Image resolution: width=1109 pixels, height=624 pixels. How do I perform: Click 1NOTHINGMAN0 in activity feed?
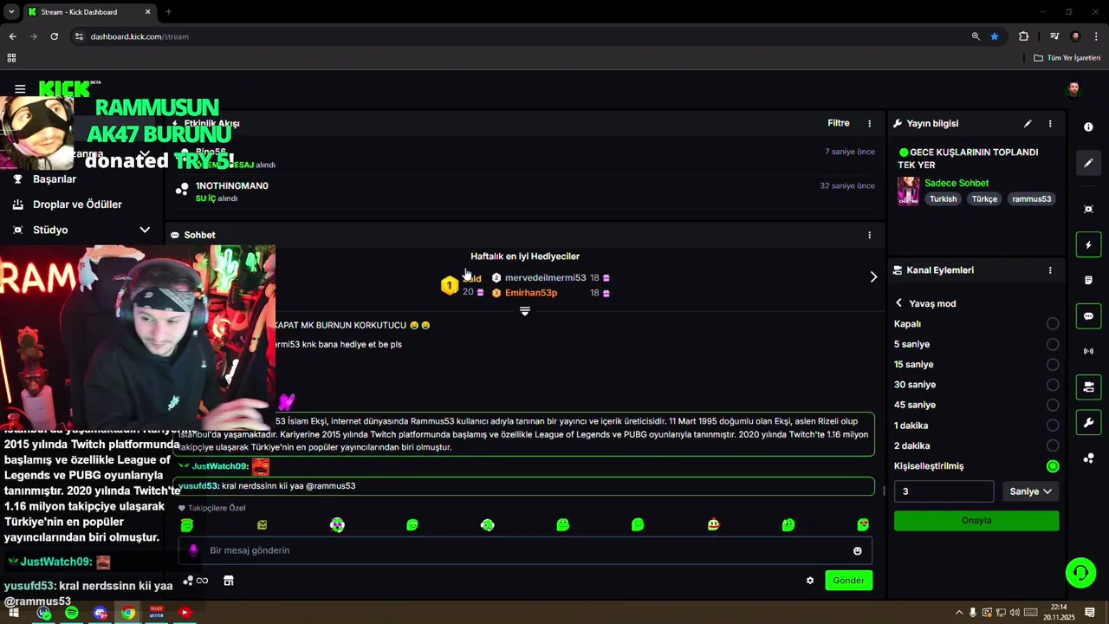tap(231, 186)
